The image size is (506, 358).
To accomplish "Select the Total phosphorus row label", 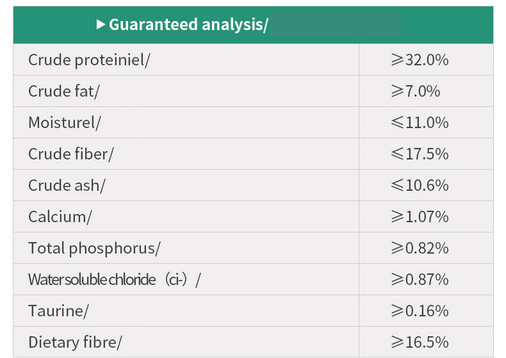I will pyautogui.click(x=94, y=248).
